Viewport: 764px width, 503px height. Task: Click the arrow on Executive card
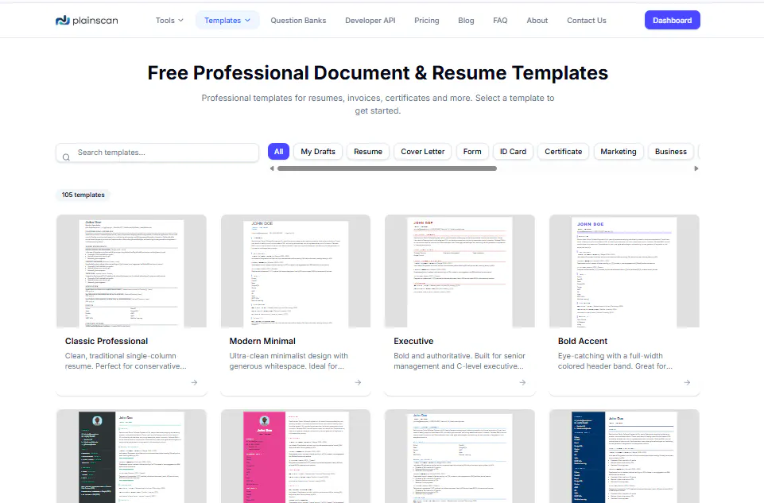tap(522, 383)
